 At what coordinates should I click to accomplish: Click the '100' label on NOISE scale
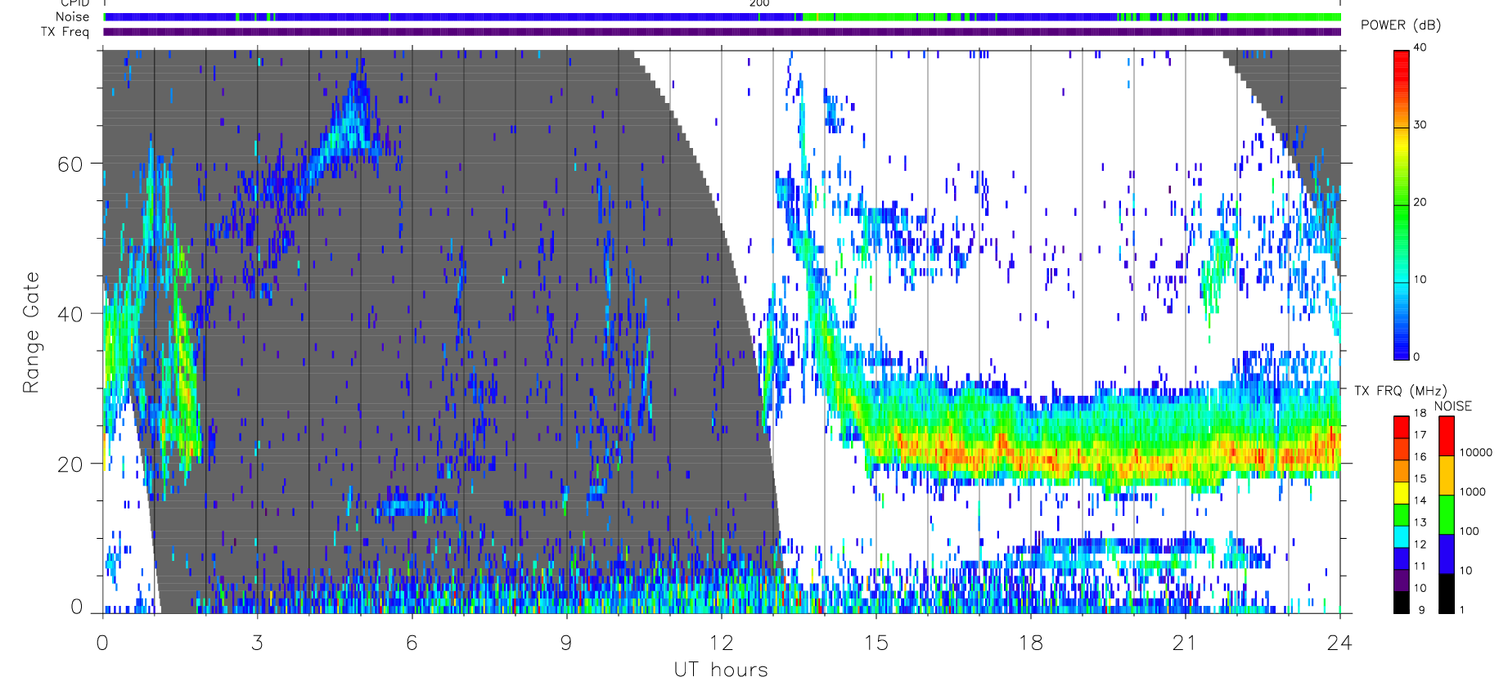coord(1470,531)
